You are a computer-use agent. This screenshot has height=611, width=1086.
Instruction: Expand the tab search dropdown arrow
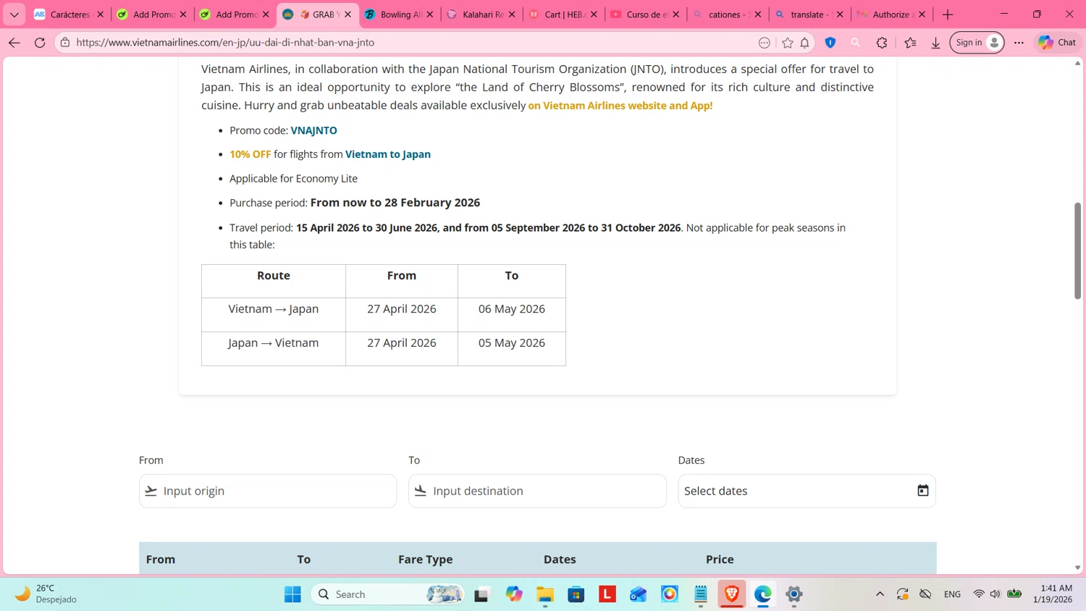click(x=14, y=14)
